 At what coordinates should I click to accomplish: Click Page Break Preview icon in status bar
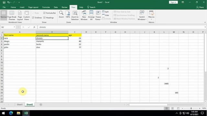tap(178, 108)
